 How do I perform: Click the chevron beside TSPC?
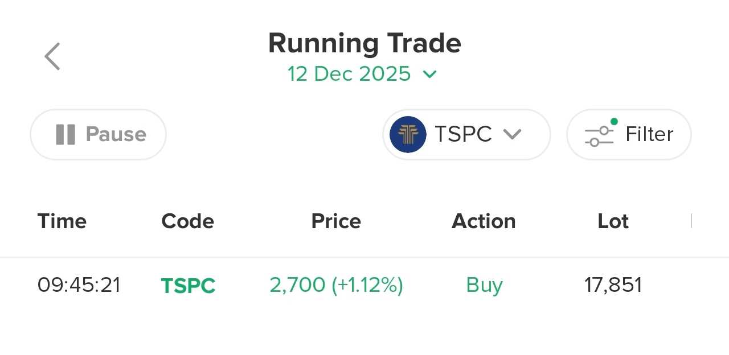click(513, 134)
